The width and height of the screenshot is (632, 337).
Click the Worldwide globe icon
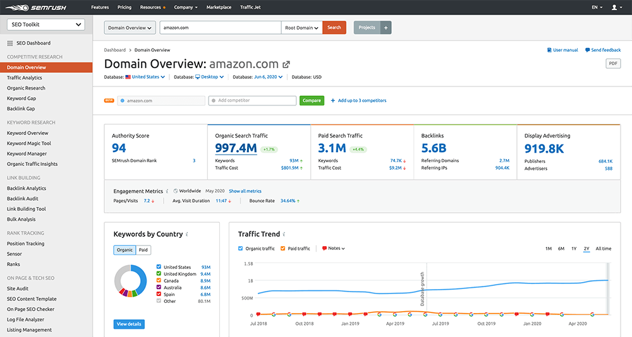coord(176,191)
